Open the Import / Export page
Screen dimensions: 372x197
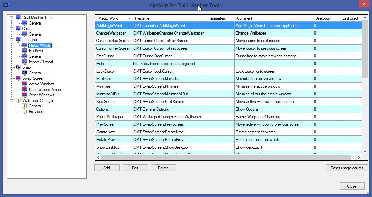point(41,62)
